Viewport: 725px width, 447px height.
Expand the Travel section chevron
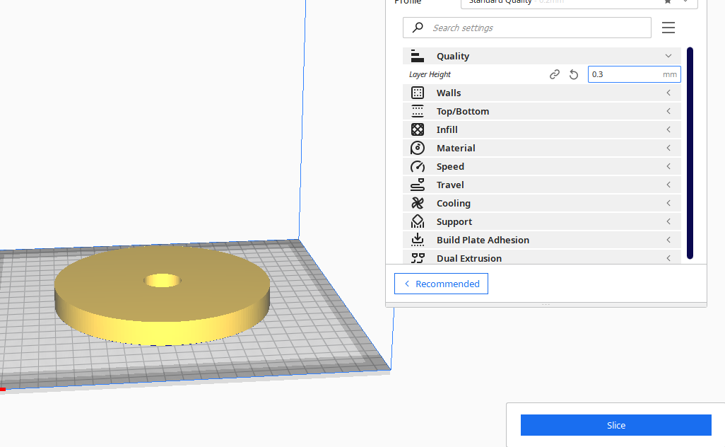(x=668, y=185)
